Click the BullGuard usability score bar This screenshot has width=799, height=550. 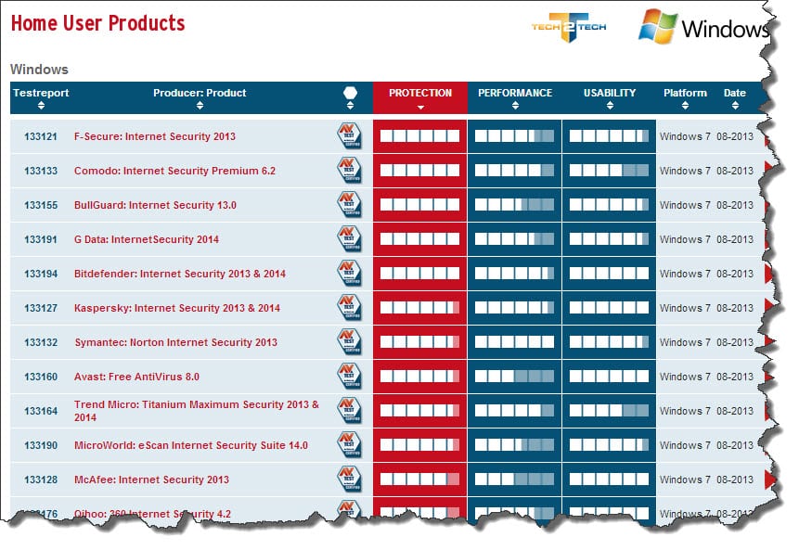610,205
